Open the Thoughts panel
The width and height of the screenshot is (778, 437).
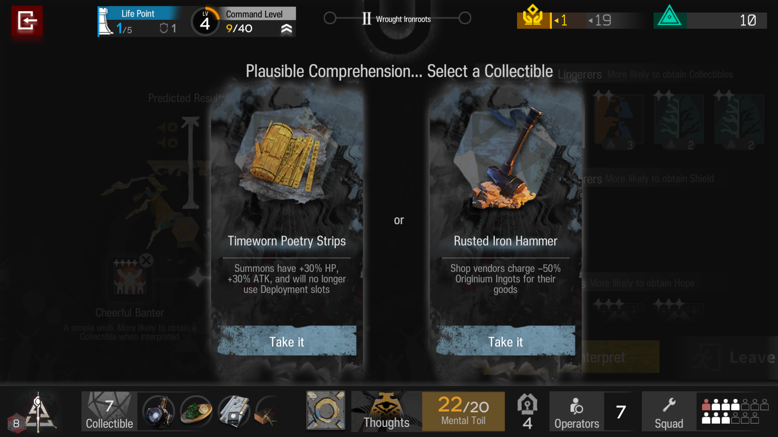tap(387, 411)
